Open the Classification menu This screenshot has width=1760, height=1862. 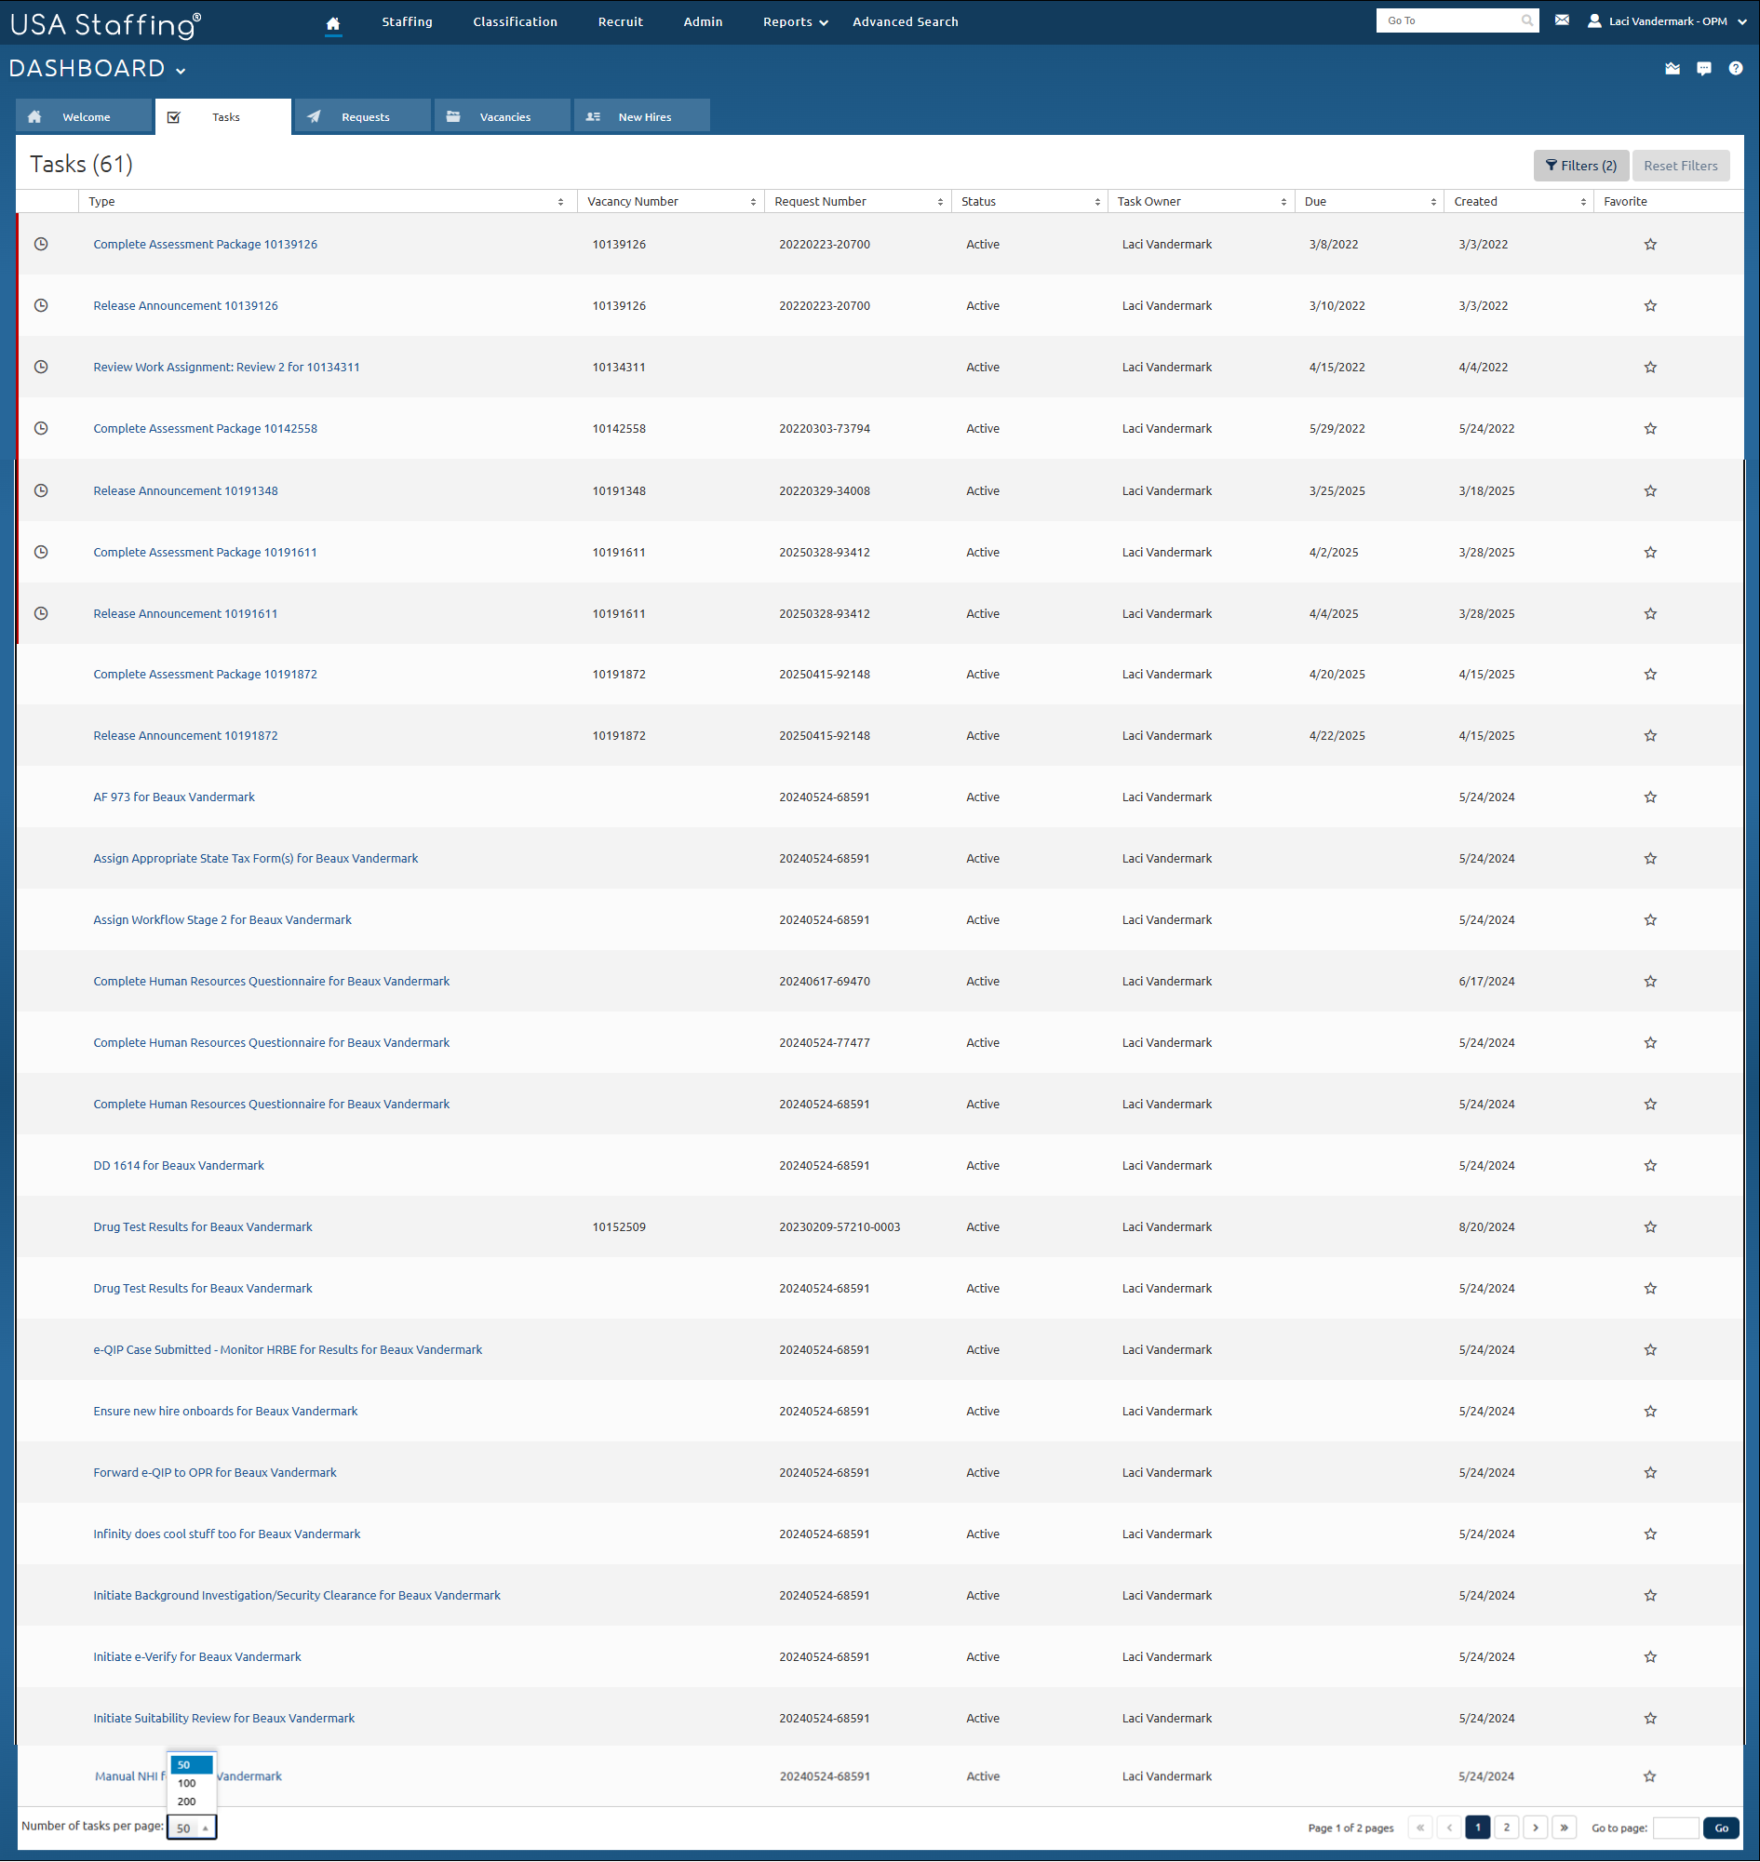click(x=515, y=21)
